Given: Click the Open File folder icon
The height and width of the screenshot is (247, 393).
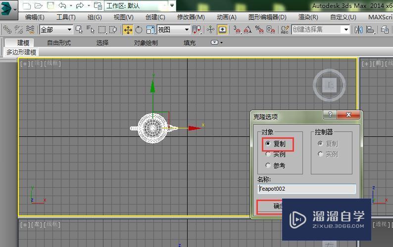Looking at the screenshot, I should [x=38, y=6].
